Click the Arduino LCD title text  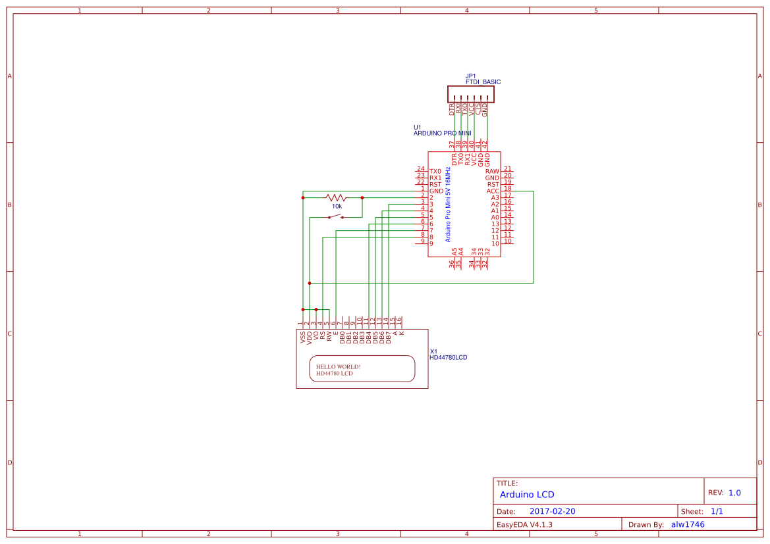[527, 494]
